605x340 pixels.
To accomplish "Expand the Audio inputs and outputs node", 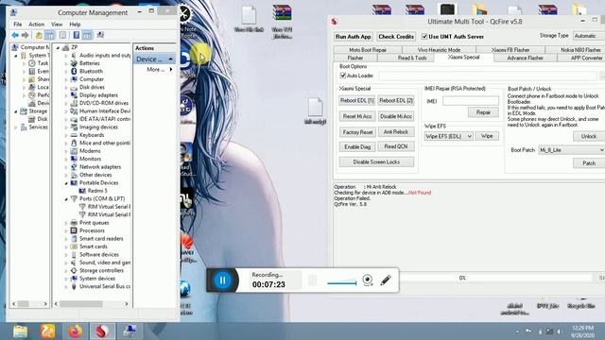I will click(x=66, y=56).
